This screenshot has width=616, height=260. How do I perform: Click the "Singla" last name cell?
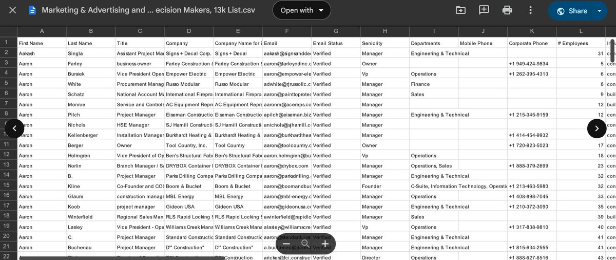tap(91, 53)
